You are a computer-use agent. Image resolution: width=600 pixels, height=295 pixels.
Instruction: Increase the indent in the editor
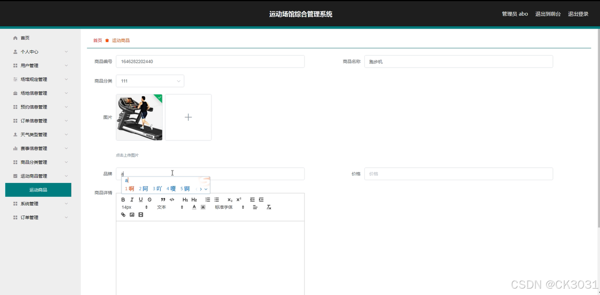coord(261,200)
